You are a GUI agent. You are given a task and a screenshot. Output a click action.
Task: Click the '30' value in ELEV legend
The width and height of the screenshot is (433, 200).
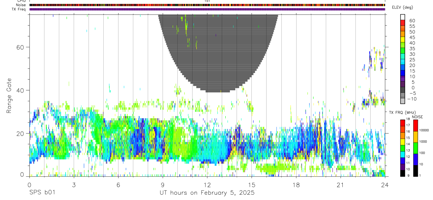pos(412,54)
